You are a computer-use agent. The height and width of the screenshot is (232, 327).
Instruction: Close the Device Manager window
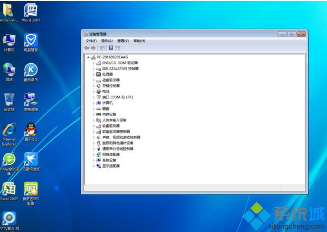301,34
